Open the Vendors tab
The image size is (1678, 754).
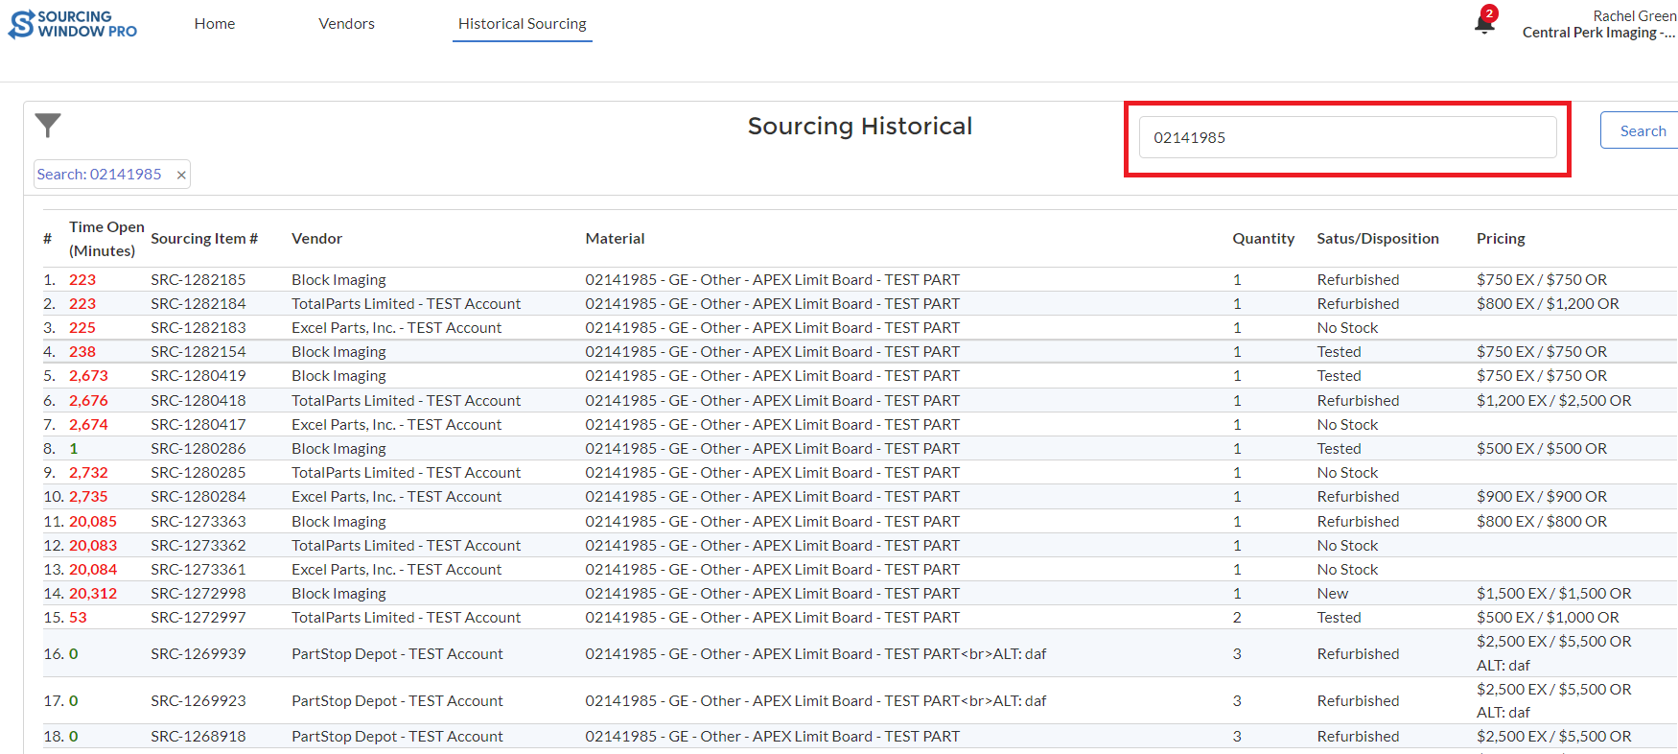346,24
